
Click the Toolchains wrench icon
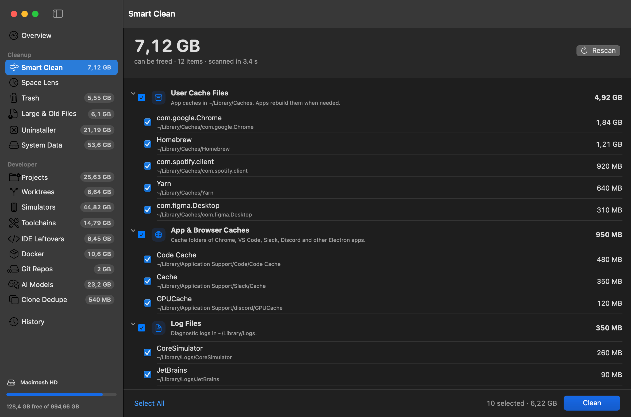(x=14, y=223)
